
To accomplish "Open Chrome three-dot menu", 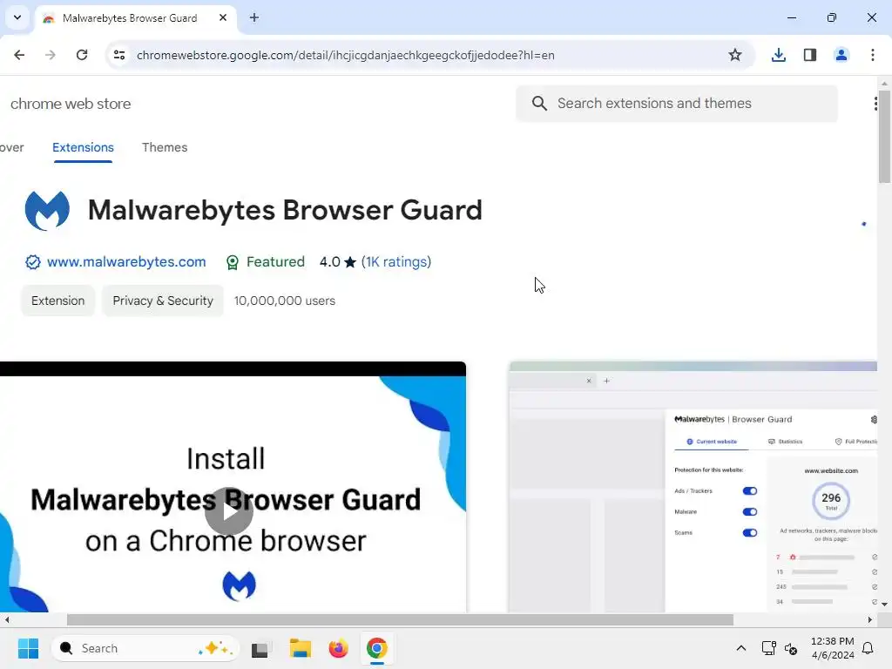I will (872, 55).
